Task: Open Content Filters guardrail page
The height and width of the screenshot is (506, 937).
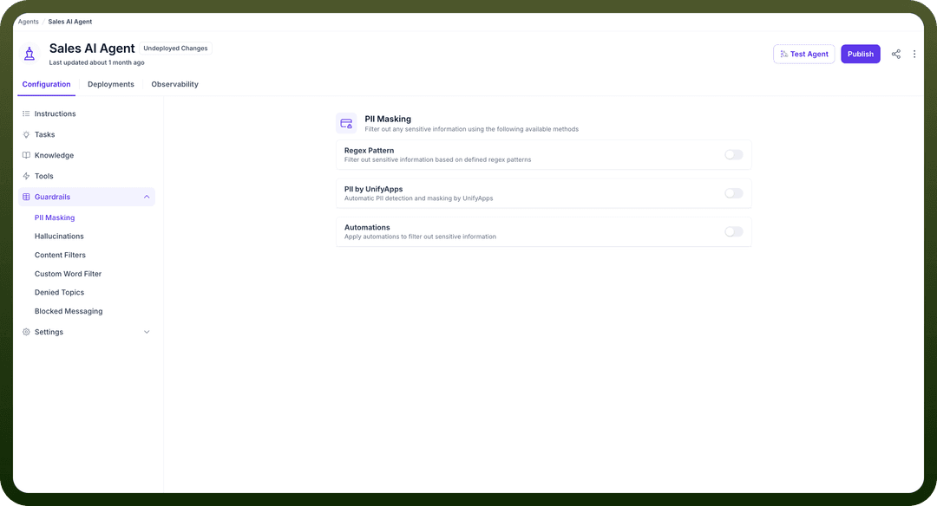Action: [60, 255]
